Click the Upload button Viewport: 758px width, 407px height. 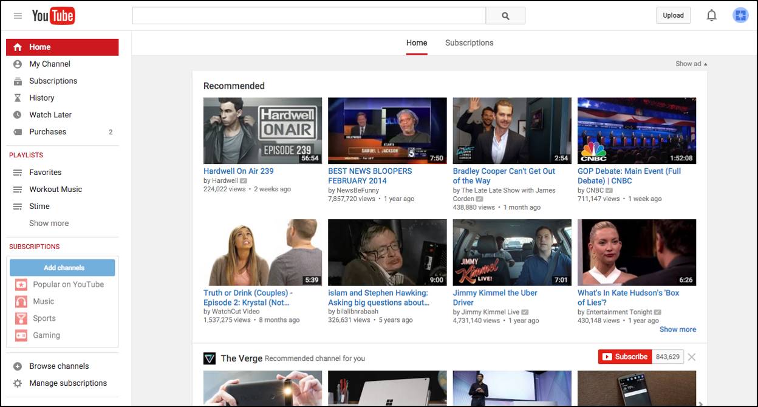tap(673, 16)
